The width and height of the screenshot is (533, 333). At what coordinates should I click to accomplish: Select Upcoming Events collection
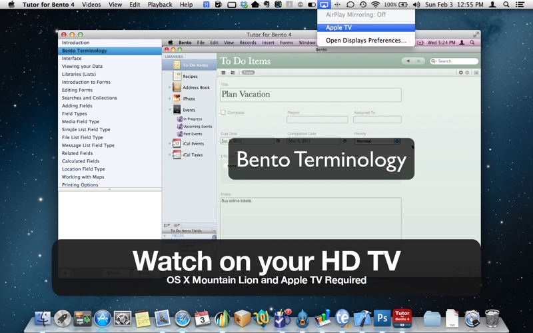pos(189,127)
